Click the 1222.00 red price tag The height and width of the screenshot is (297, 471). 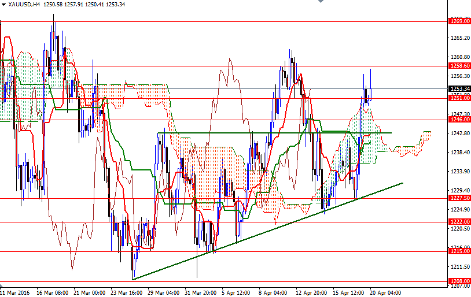(459, 222)
